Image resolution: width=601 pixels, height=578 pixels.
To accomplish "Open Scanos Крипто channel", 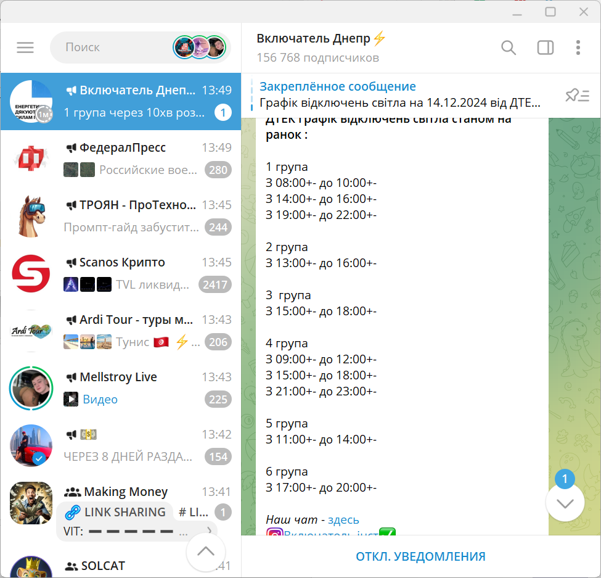I will pyautogui.click(x=121, y=273).
